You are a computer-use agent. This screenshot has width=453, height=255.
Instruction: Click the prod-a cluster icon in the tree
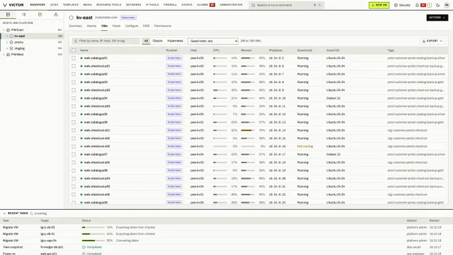(11, 42)
